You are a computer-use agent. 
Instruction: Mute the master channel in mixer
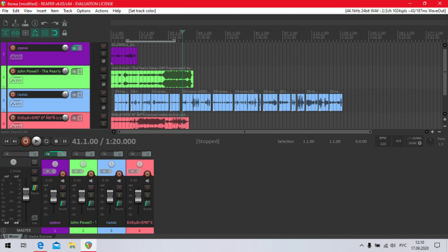click(35, 172)
